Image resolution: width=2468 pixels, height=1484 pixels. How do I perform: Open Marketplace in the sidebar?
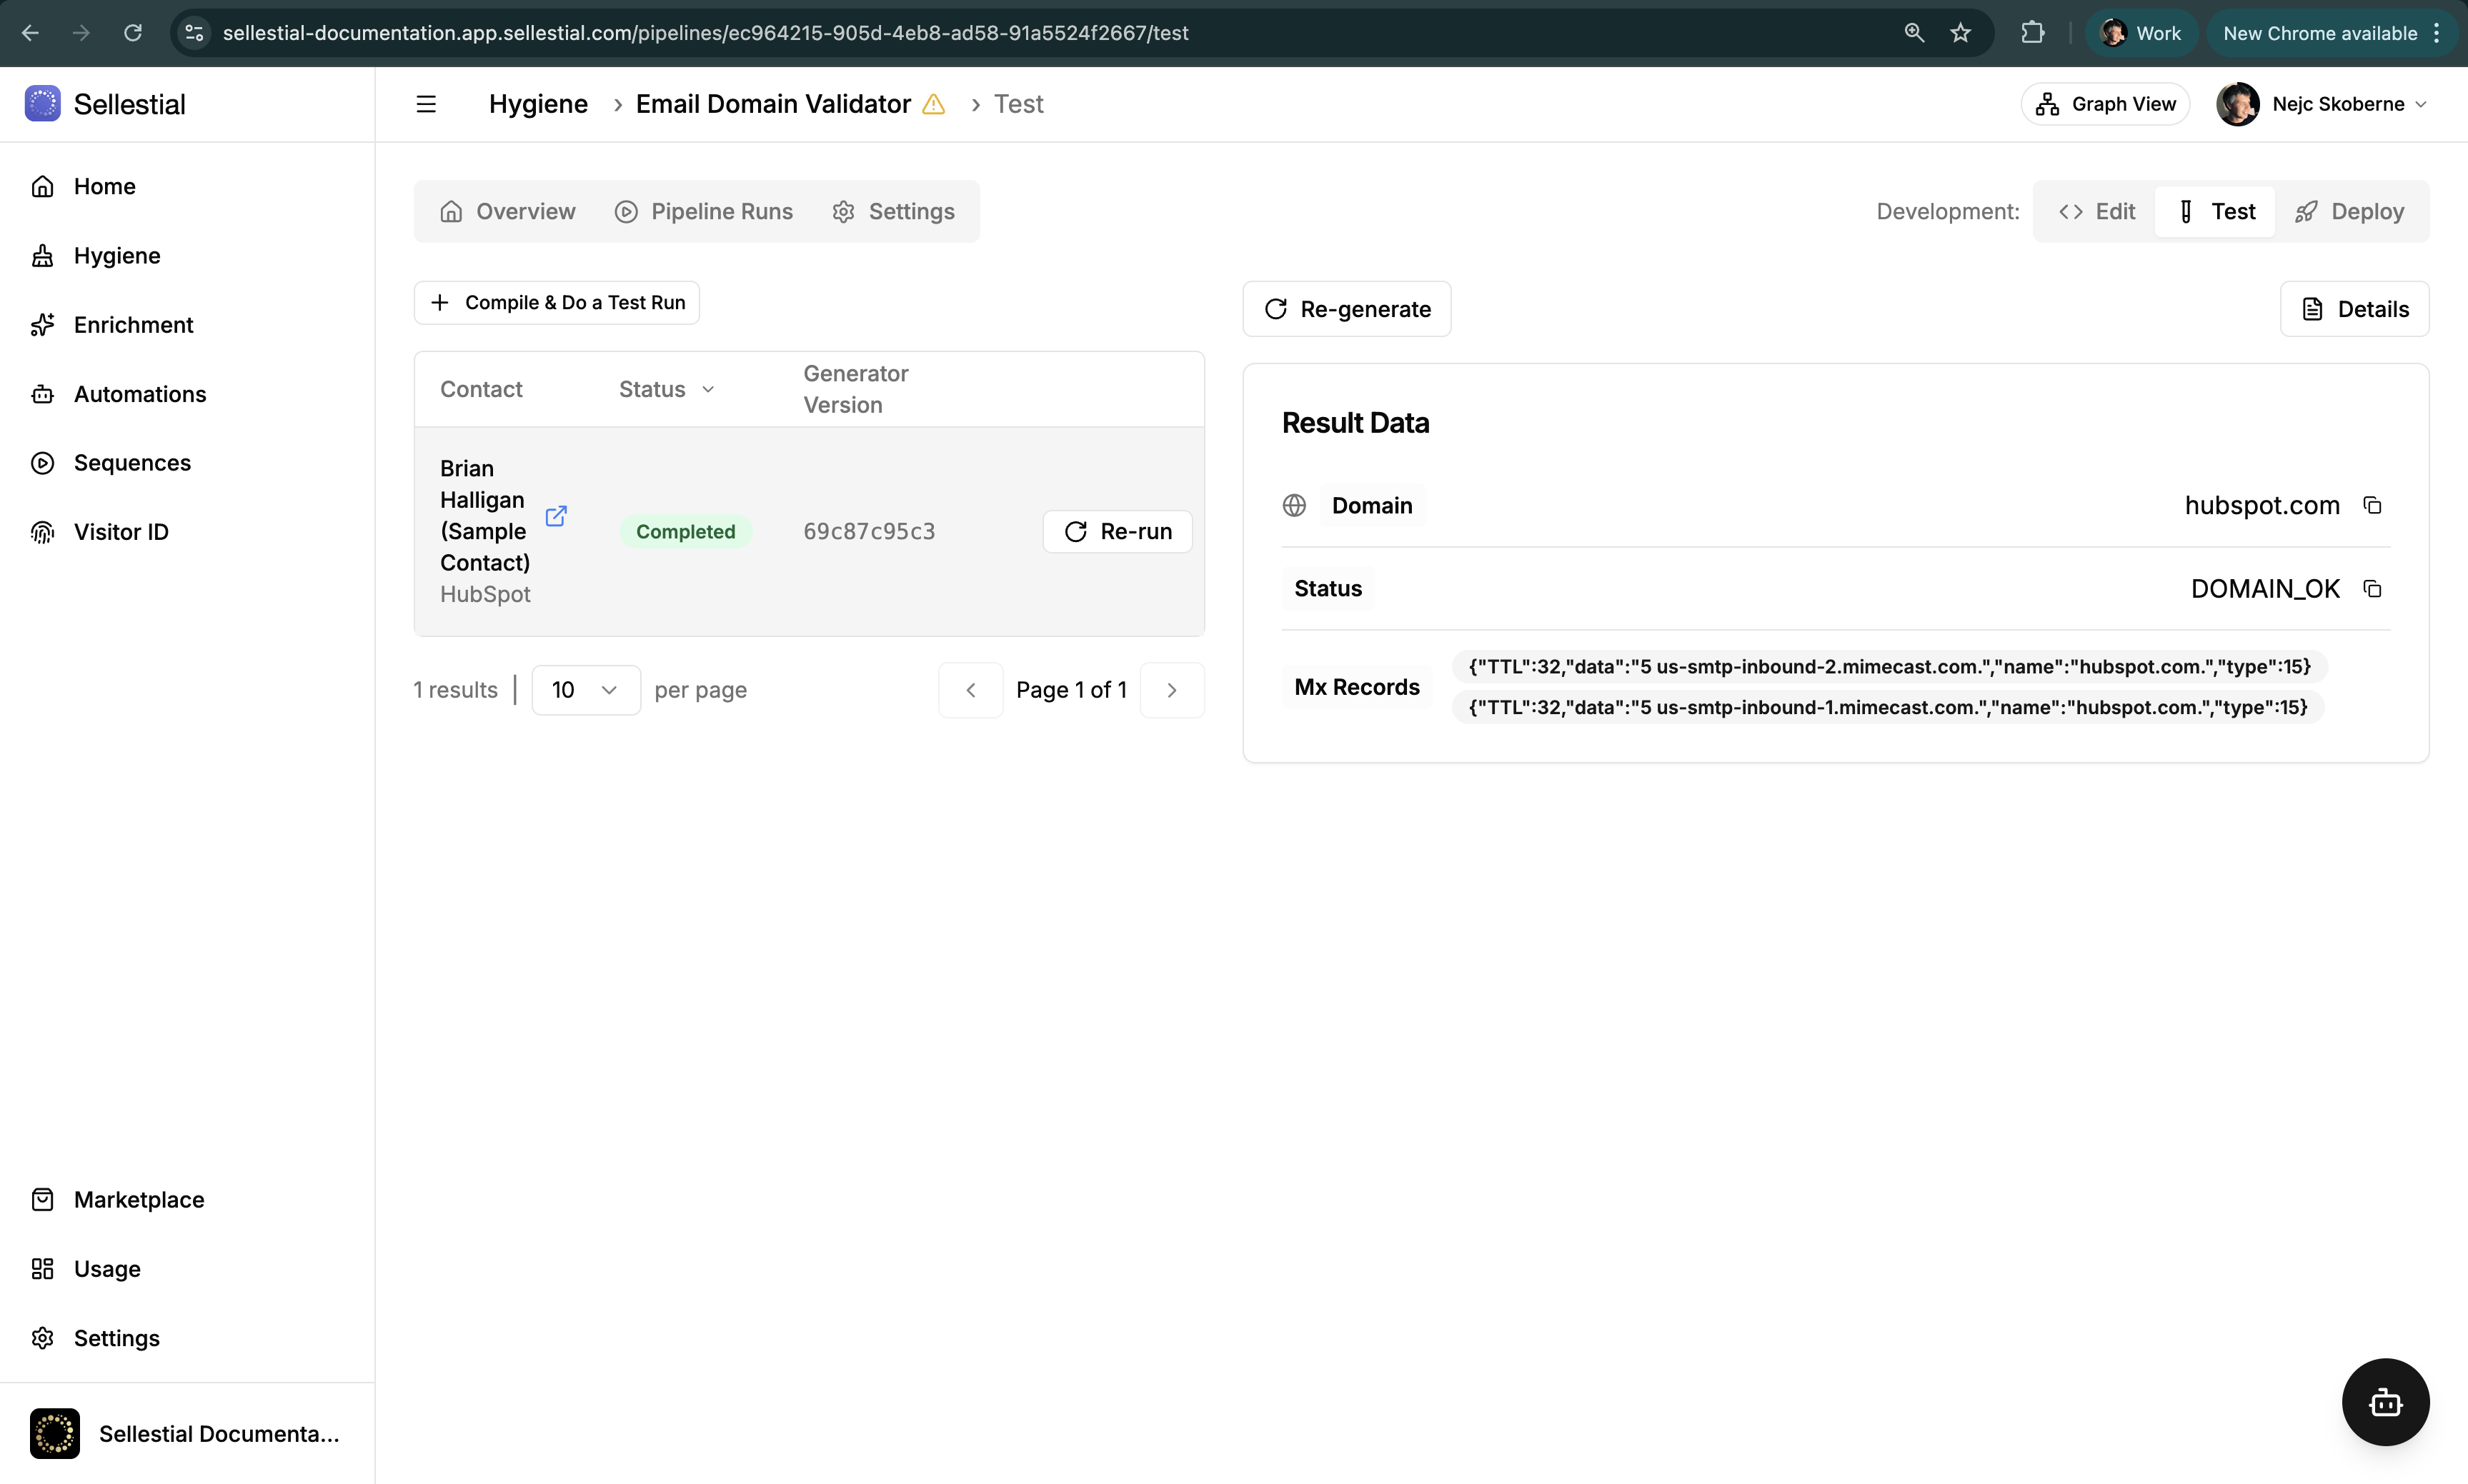(x=138, y=1199)
